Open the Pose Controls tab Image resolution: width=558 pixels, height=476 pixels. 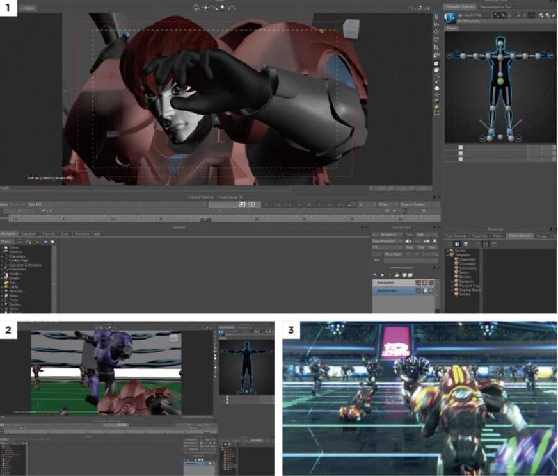tap(456, 236)
